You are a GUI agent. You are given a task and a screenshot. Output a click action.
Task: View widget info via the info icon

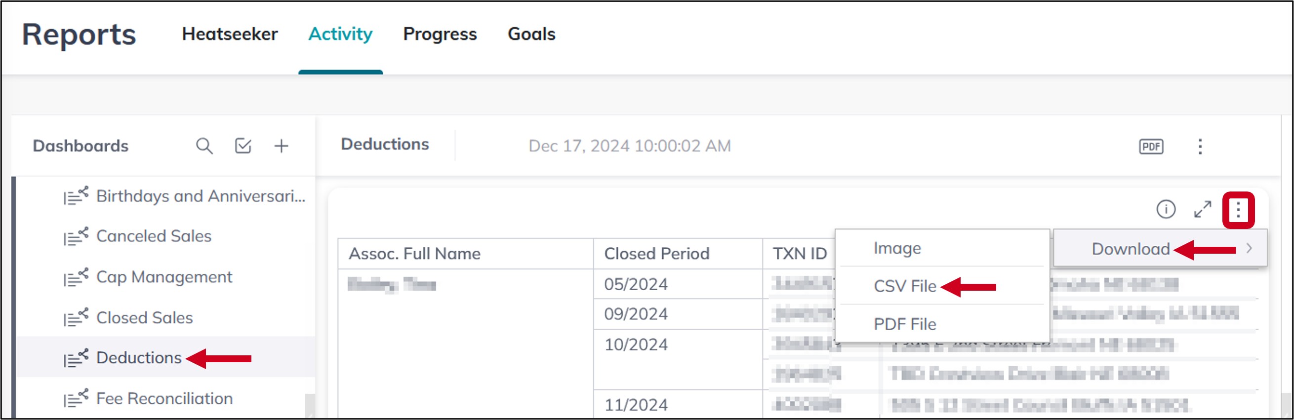[x=1167, y=210]
